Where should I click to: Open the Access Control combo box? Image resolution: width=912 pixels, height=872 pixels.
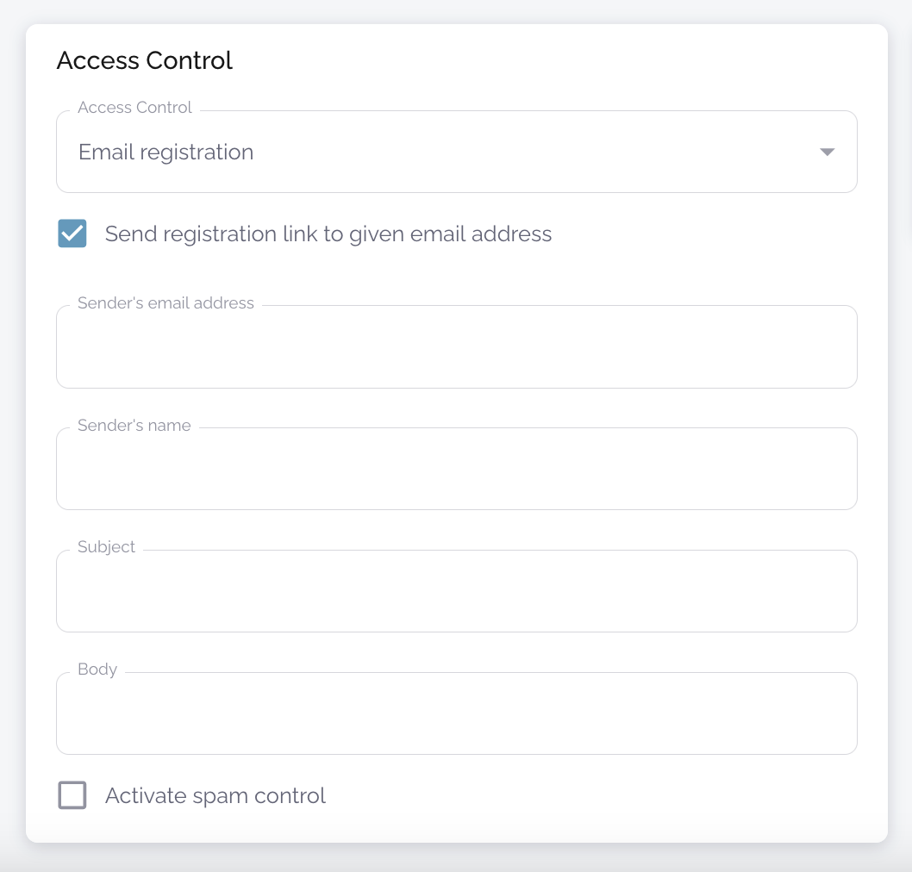pos(456,153)
